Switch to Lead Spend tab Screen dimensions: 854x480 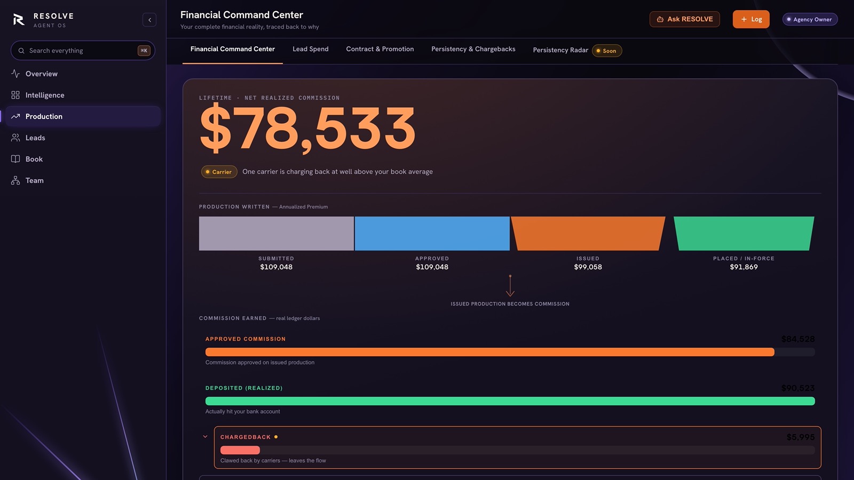click(311, 49)
